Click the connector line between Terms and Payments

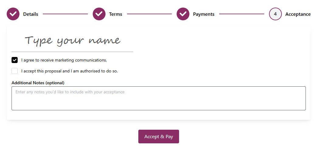[149, 14]
